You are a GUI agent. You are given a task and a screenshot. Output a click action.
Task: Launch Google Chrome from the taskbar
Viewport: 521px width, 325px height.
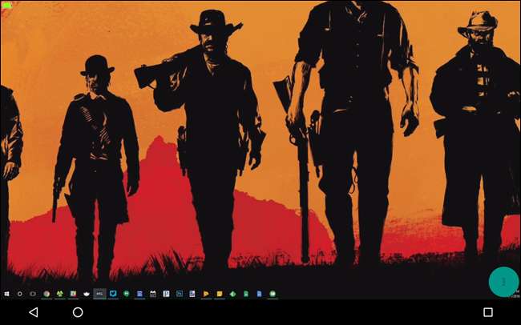pos(46,294)
